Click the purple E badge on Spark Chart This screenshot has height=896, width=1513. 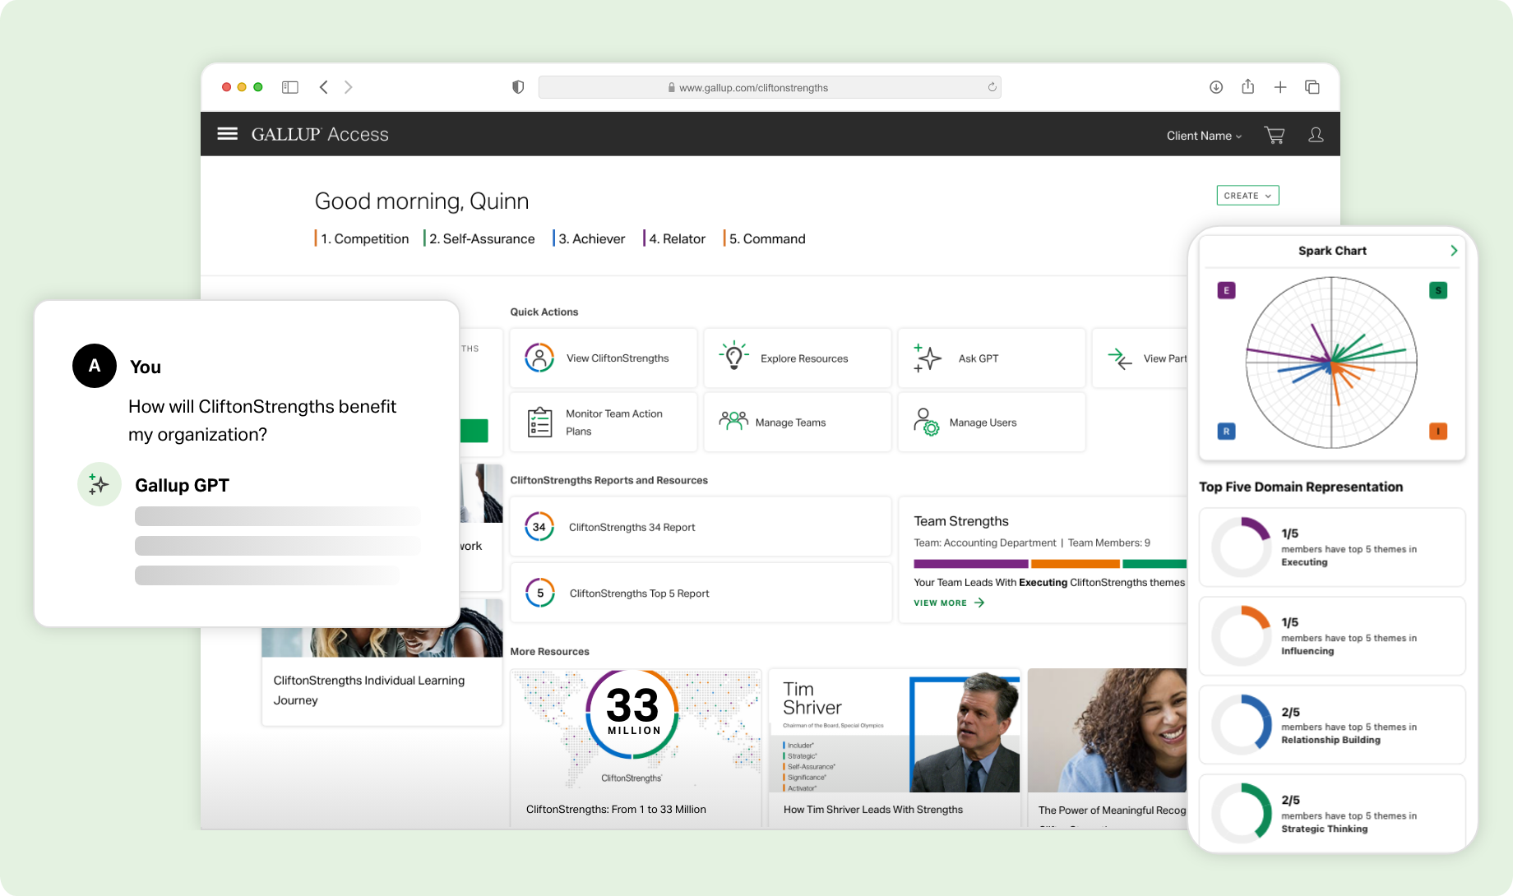pyautogui.click(x=1226, y=290)
